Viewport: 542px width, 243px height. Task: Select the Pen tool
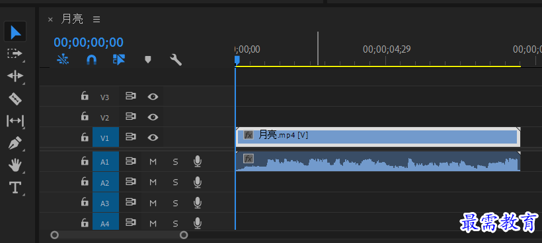coord(15,143)
